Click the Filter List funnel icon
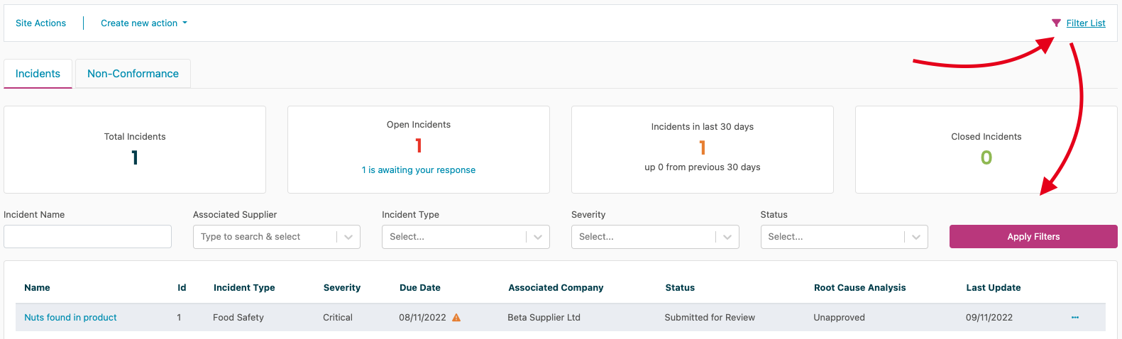The height and width of the screenshot is (339, 1122). (x=1056, y=23)
